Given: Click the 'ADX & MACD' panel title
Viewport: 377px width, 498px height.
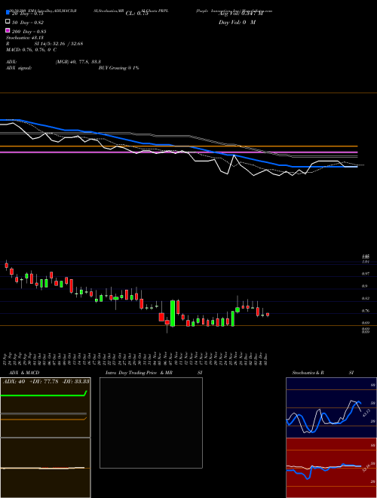Looking at the screenshot, I should coord(24,373).
